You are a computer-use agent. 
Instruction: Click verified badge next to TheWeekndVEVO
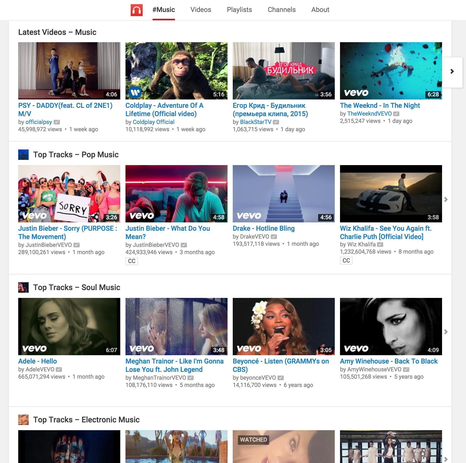(396, 114)
